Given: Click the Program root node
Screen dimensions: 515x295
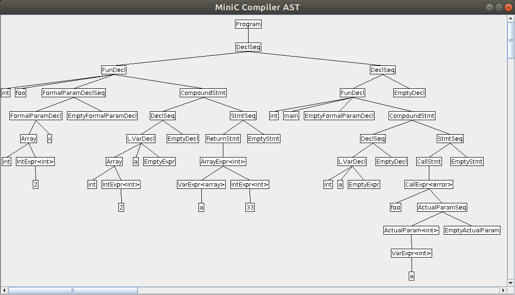Looking at the screenshot, I should (248, 24).
